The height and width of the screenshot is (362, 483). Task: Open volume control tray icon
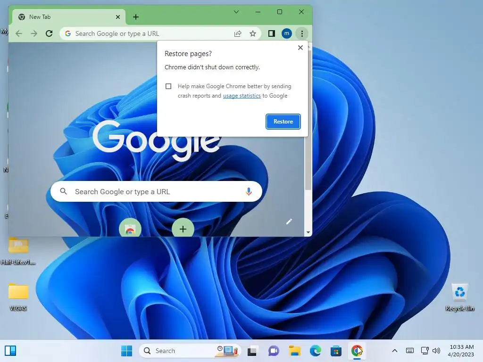[436, 351]
